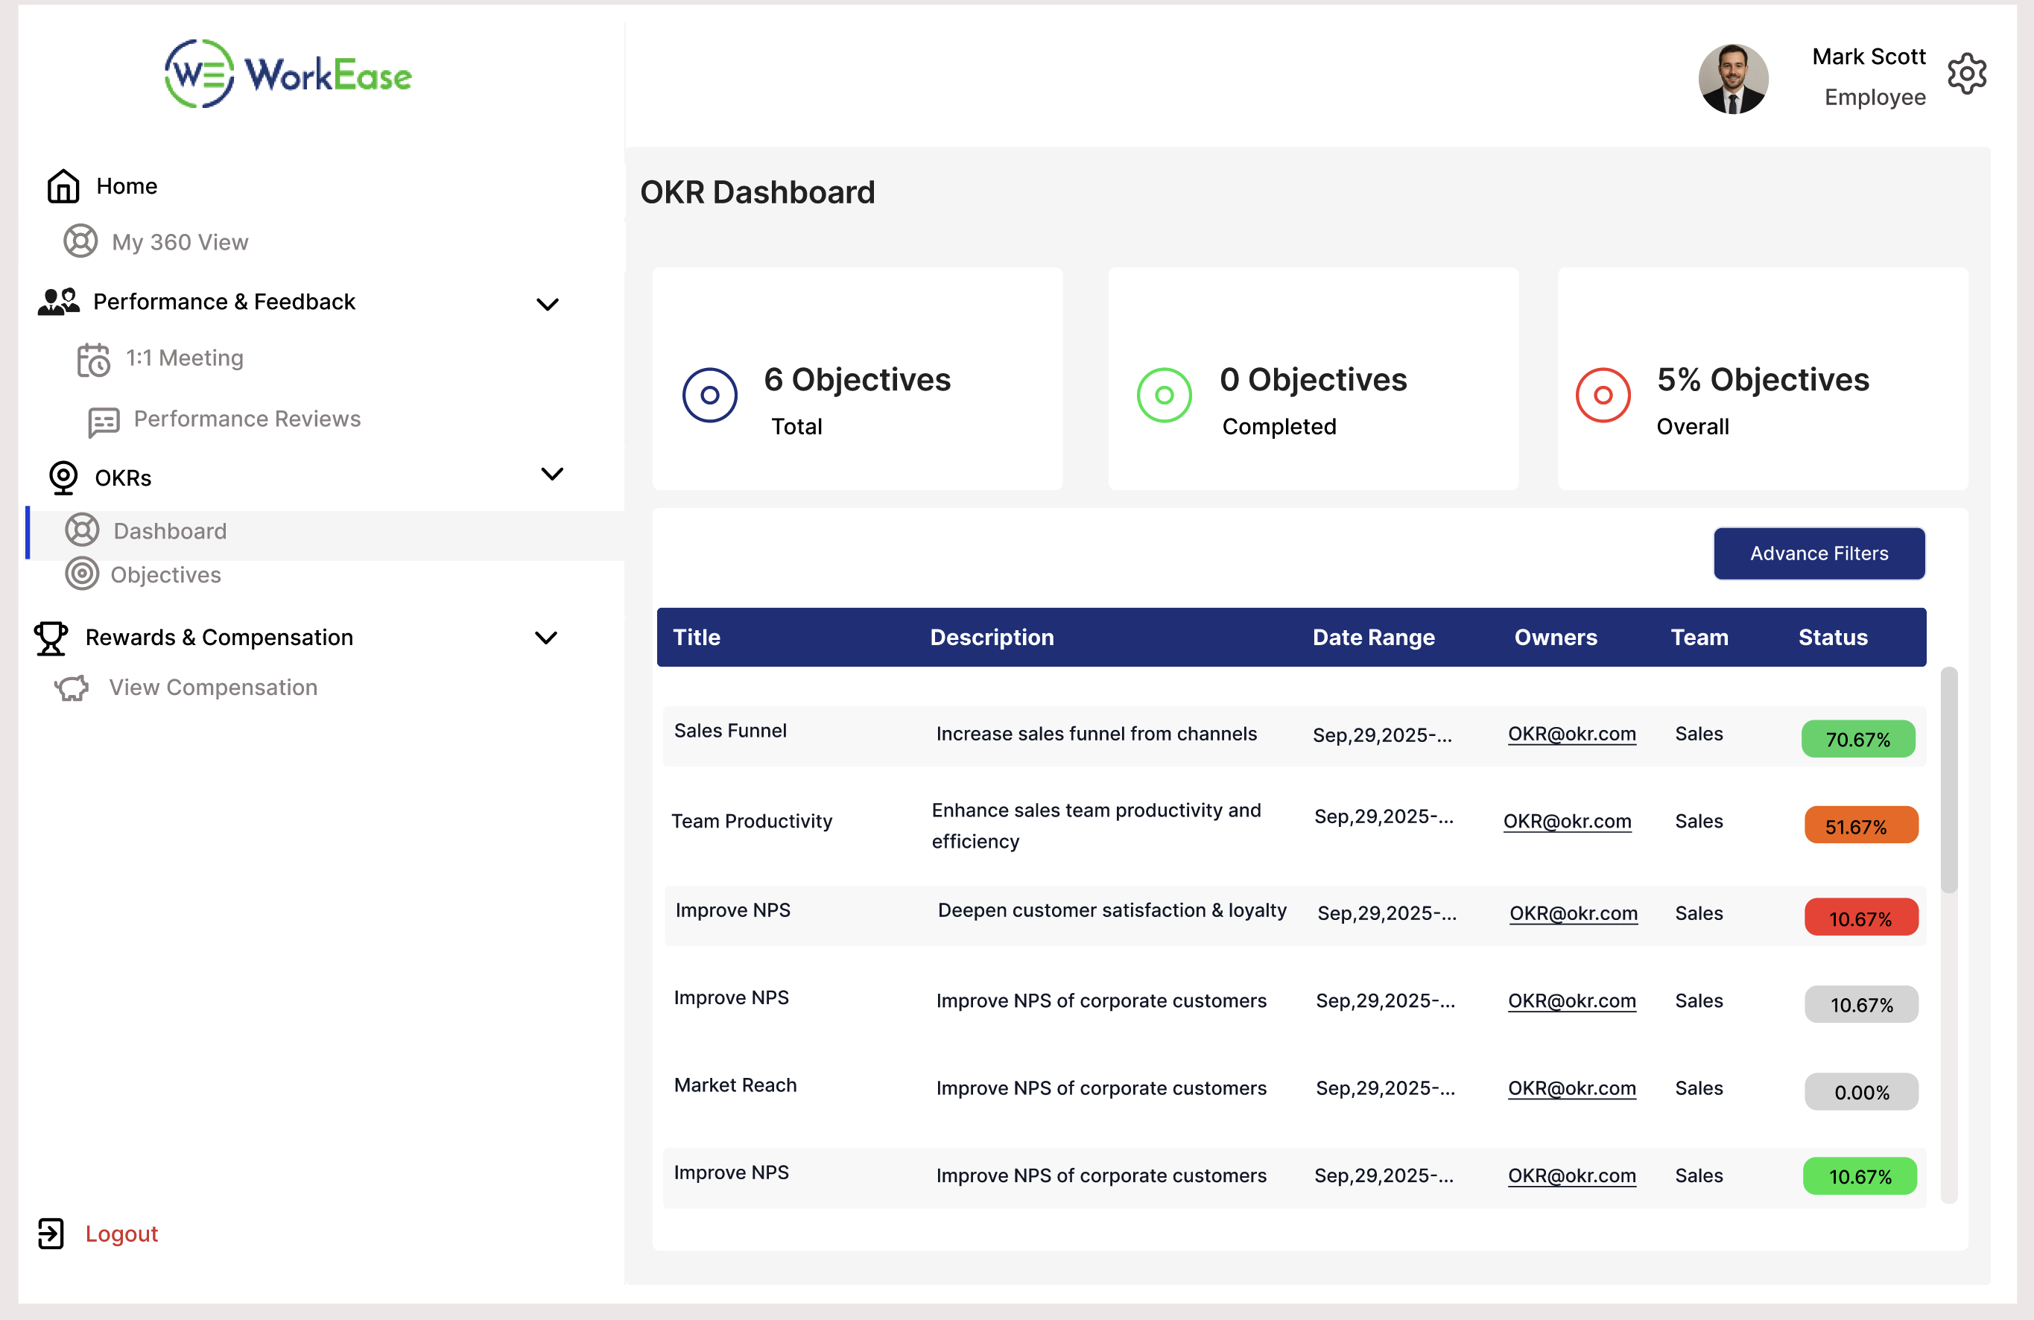Screen dimensions: 2034x1320
Task: Collapse the Performance & Feedback section chevron
Action: click(547, 304)
